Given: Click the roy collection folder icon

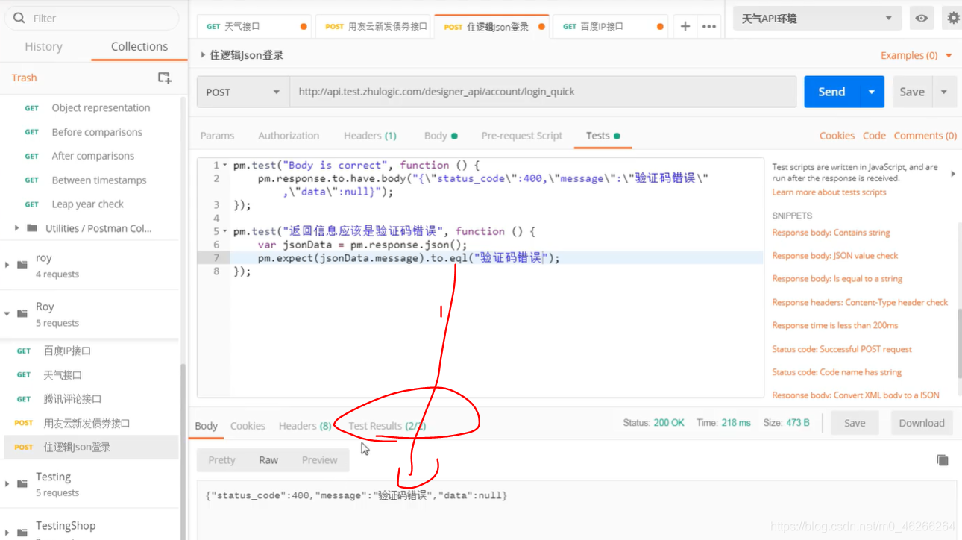Looking at the screenshot, I should (22, 265).
